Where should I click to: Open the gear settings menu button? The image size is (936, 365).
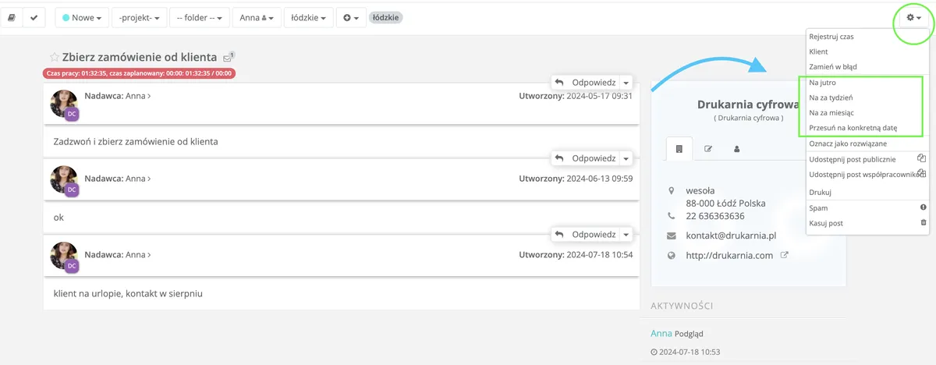tap(914, 17)
